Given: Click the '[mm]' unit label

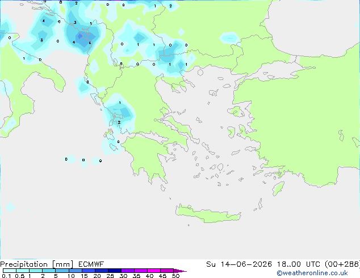Looking at the screenshot, I should tap(62, 264).
